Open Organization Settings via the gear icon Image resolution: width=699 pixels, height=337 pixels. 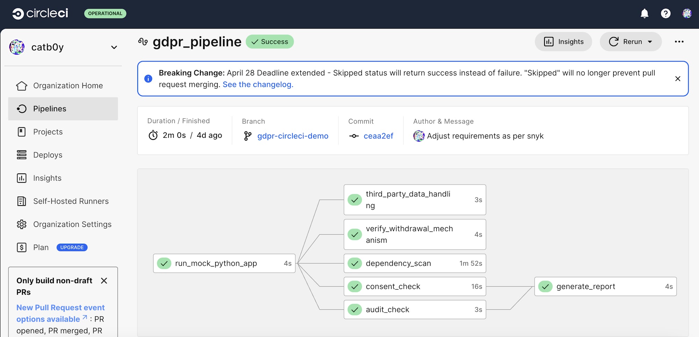point(22,224)
